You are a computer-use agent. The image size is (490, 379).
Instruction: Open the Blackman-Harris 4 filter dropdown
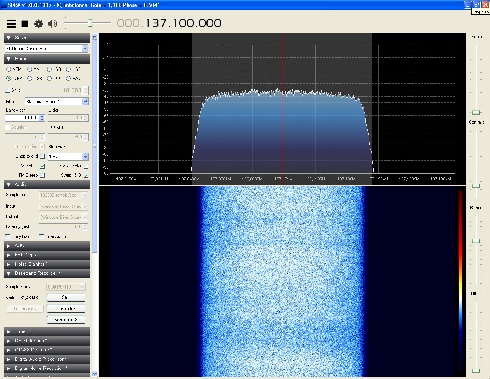[x=85, y=102]
